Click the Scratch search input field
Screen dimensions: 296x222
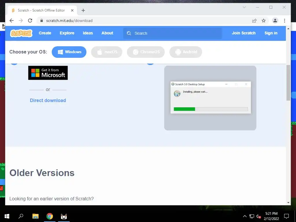[x=173, y=33]
